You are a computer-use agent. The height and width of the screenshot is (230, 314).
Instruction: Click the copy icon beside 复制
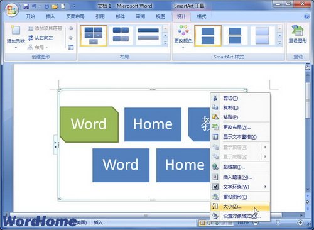215,107
